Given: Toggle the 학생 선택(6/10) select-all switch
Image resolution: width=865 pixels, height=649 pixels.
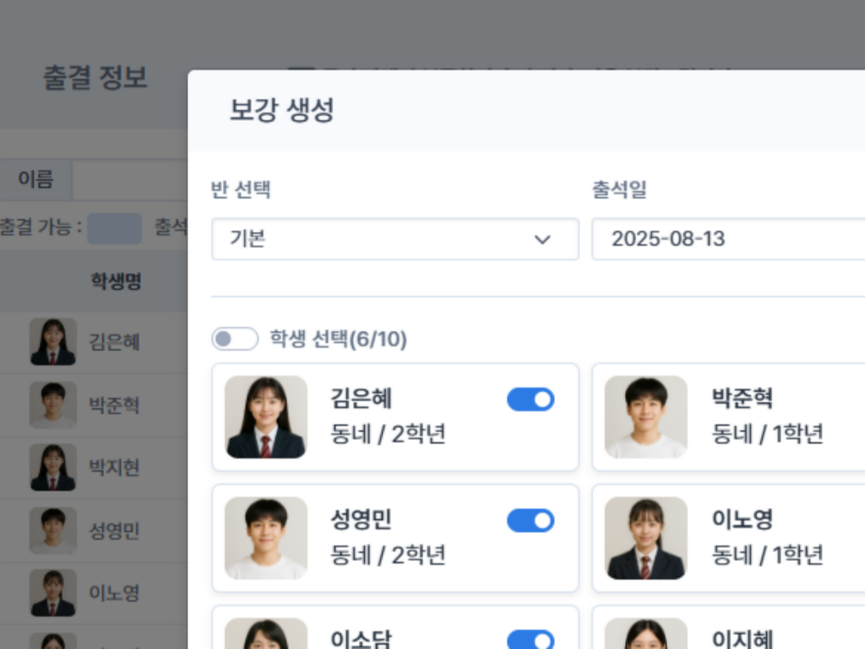Looking at the screenshot, I should click(x=235, y=339).
